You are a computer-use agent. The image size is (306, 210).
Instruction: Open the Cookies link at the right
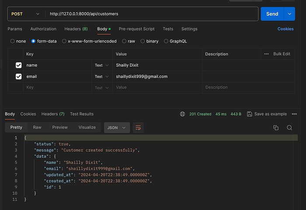pyautogui.click(x=285, y=29)
